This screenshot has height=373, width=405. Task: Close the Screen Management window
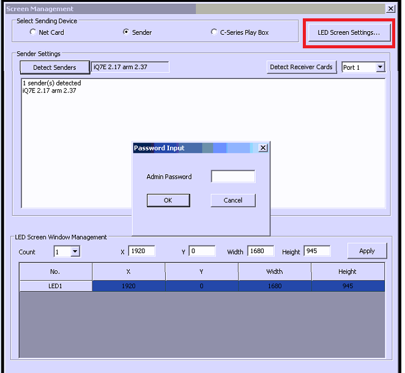pos(390,9)
